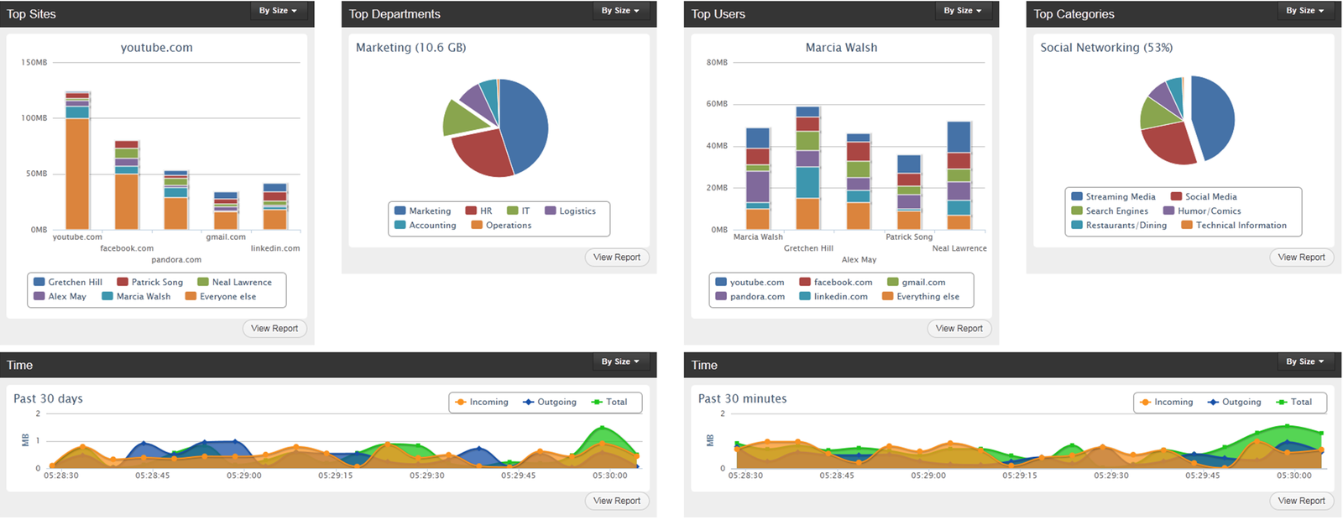Click the Alex May bar in Top Users
The width and height of the screenshot is (1343, 525).
point(859,181)
